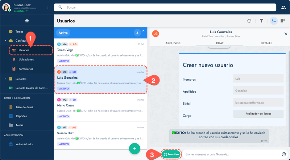Open the filter funnel icon
The width and height of the screenshot is (290, 160).
pos(261,21)
